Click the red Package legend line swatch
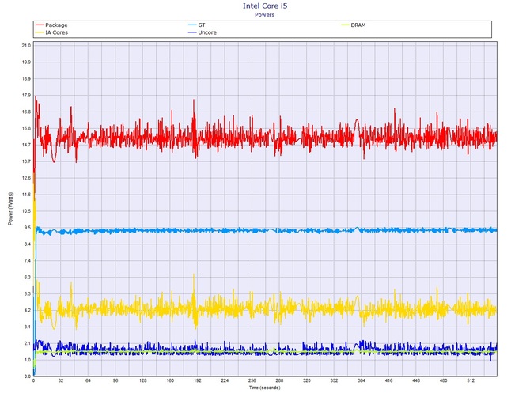Image resolution: width=530 pixels, height=397 pixels. pos(40,25)
